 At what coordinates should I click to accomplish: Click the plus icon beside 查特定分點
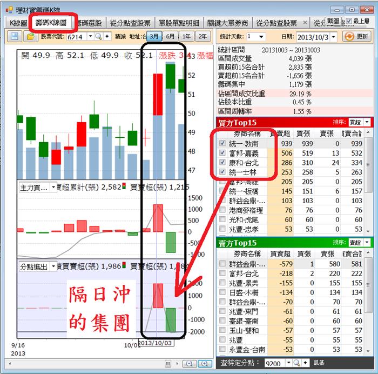(305, 363)
